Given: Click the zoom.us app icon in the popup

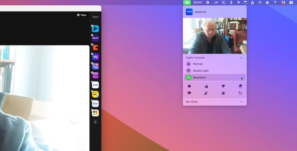Looking at the screenshot, I should pos(189,12).
